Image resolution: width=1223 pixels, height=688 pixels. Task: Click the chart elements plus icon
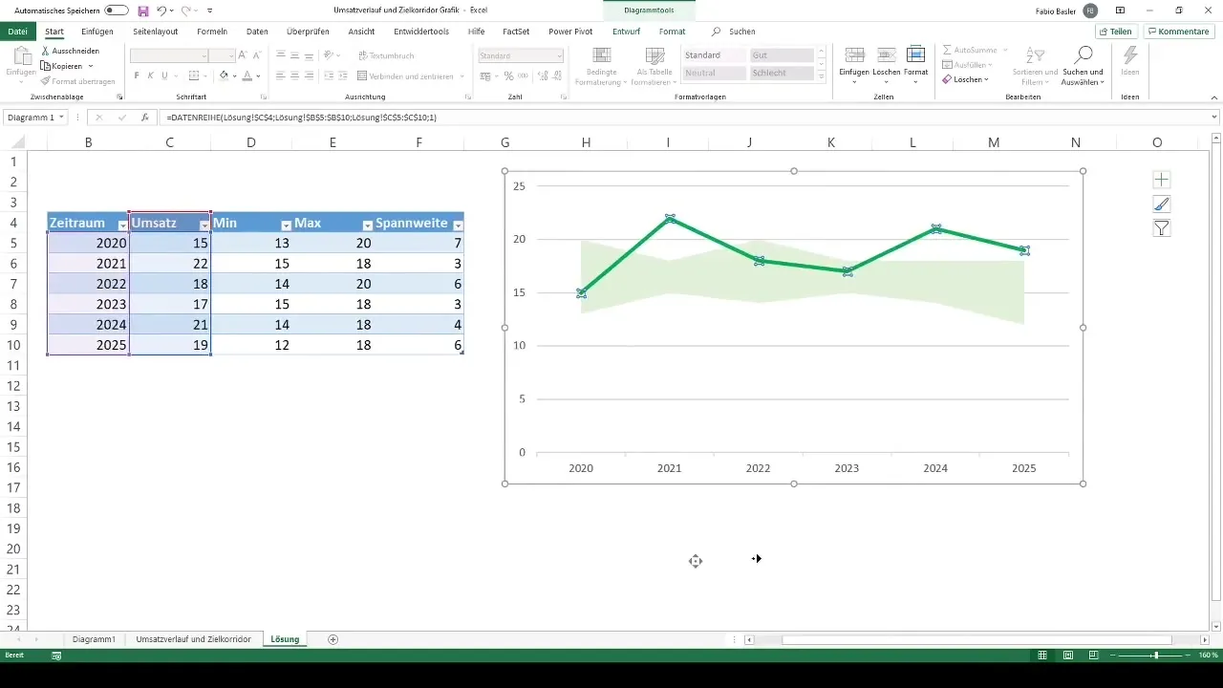click(1162, 180)
